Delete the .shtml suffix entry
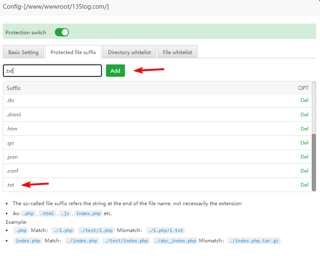Viewport: 320px width, 256px height. click(x=304, y=115)
